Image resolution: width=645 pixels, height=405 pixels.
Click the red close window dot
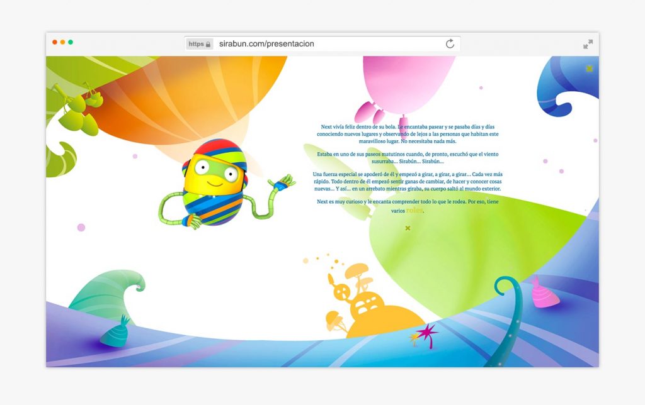55,42
